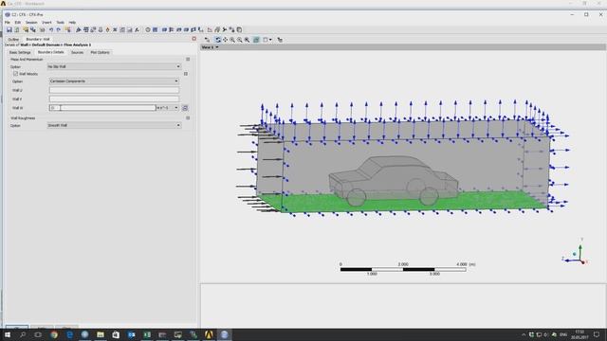Open the Wall W units dropdown
This screenshot has height=341, width=607.
coord(168,108)
